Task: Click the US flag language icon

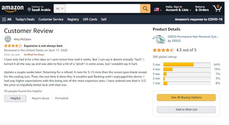Action: click(x=157, y=9)
